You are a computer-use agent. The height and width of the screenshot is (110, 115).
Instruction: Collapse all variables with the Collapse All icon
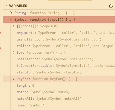tap(111, 6)
